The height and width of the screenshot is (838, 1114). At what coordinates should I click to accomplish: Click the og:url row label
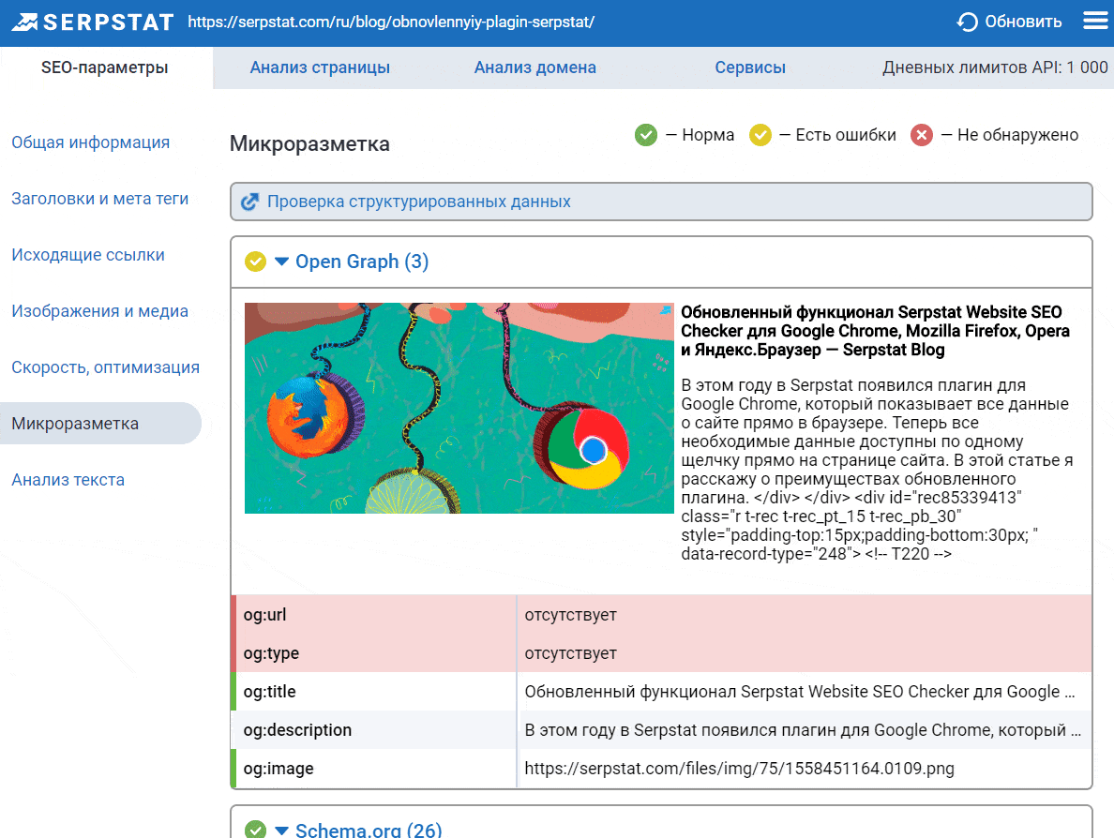265,615
